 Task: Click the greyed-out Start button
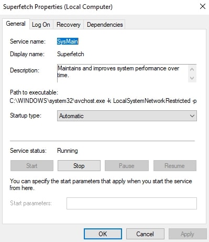(32, 166)
